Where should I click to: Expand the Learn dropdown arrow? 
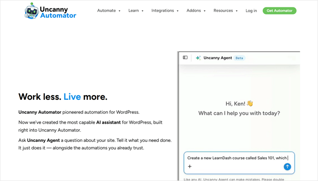[x=142, y=11]
